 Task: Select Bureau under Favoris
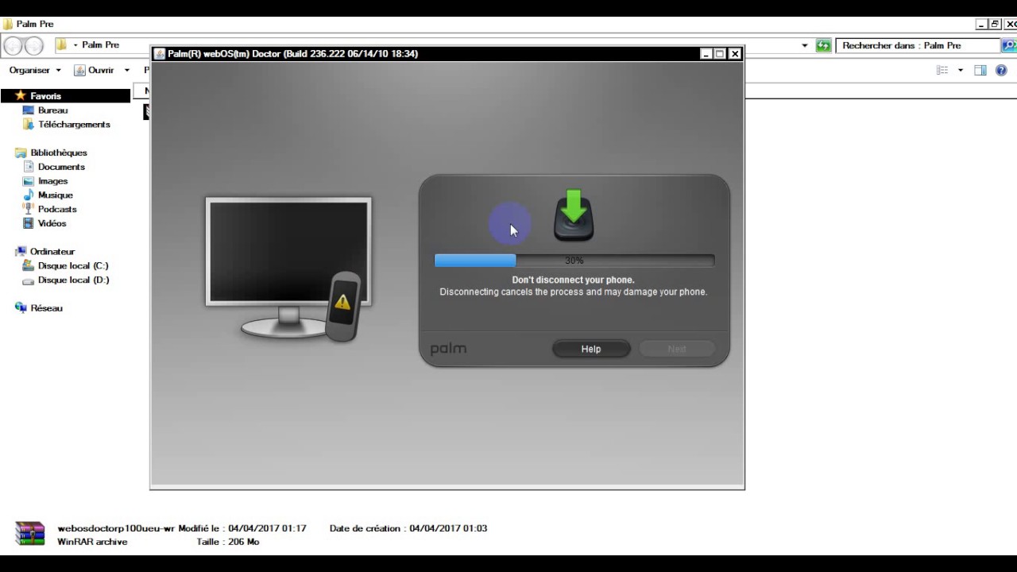click(52, 110)
